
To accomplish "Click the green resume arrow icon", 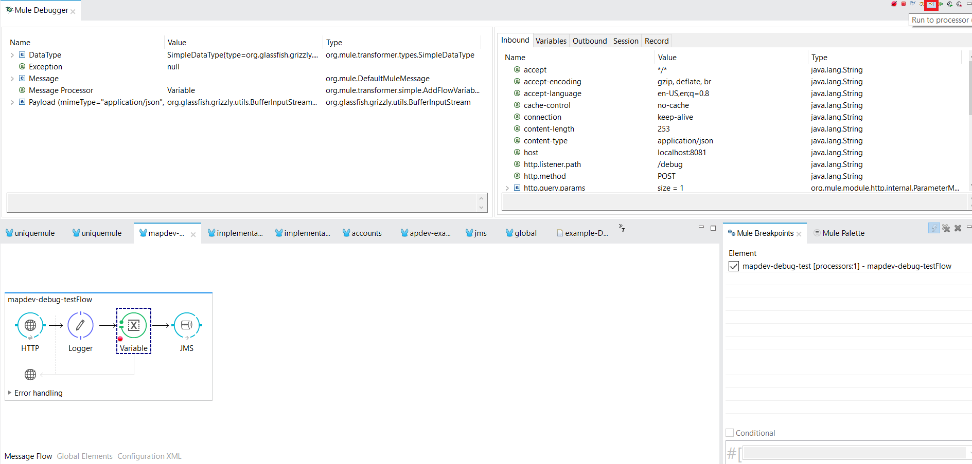I will click(x=941, y=4).
